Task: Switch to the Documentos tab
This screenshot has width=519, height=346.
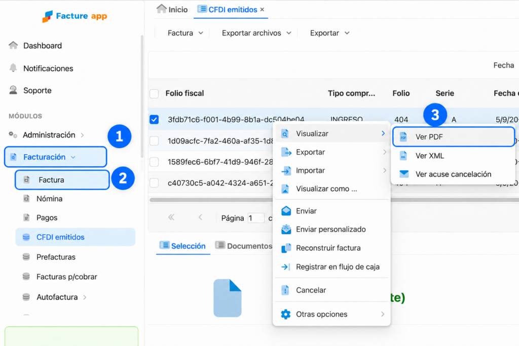Action: click(x=244, y=246)
